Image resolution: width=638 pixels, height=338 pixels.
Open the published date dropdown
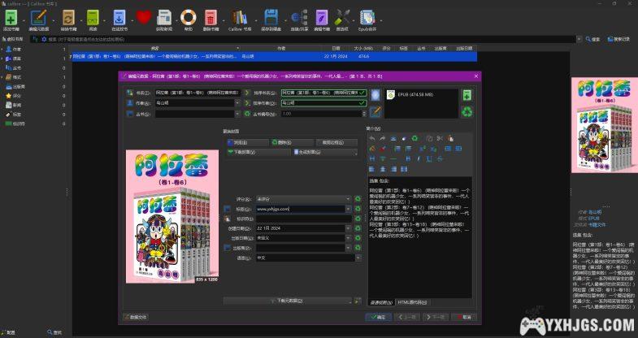(x=349, y=238)
